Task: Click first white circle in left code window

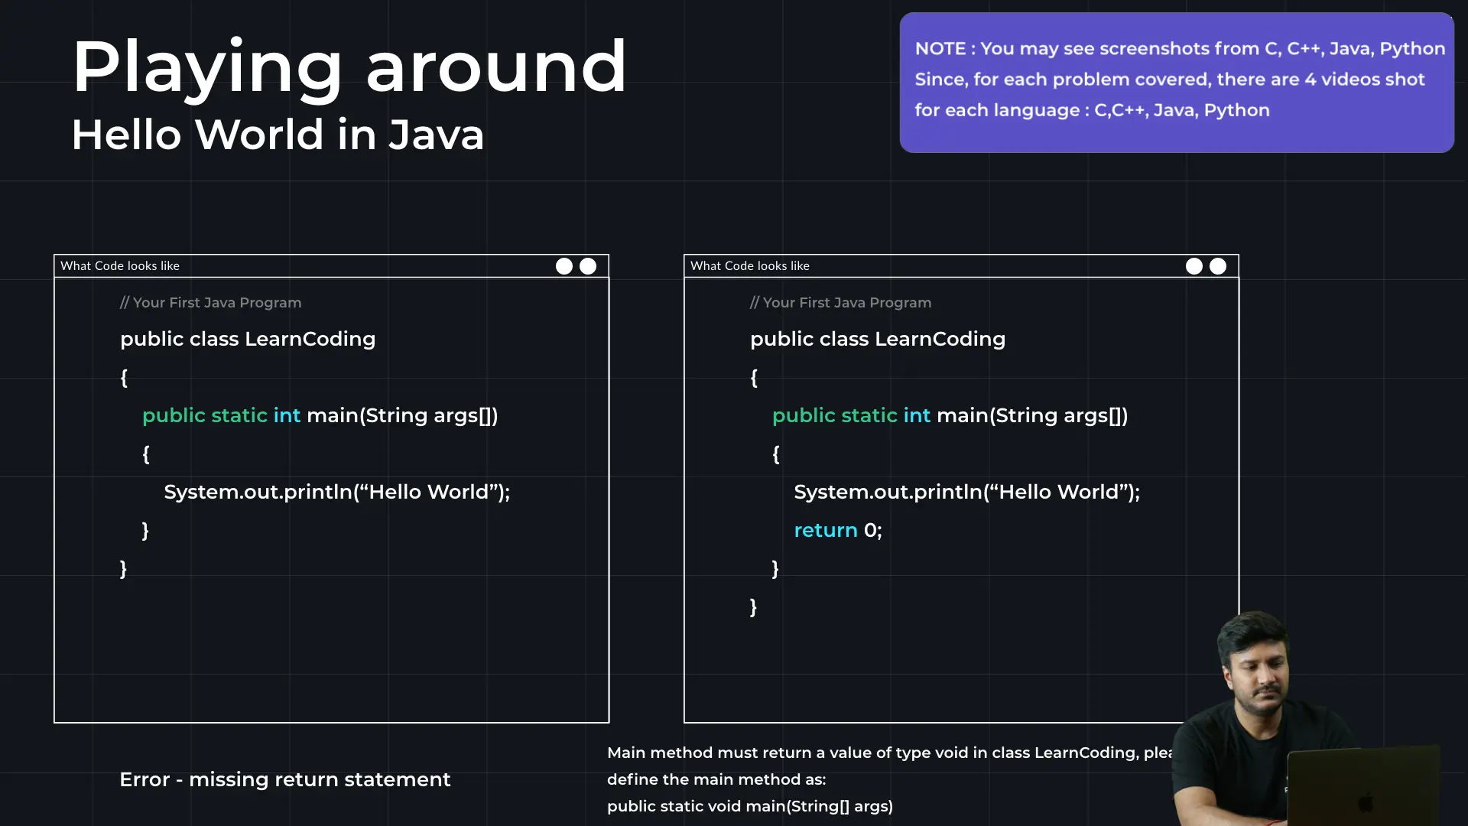Action: pos(563,266)
